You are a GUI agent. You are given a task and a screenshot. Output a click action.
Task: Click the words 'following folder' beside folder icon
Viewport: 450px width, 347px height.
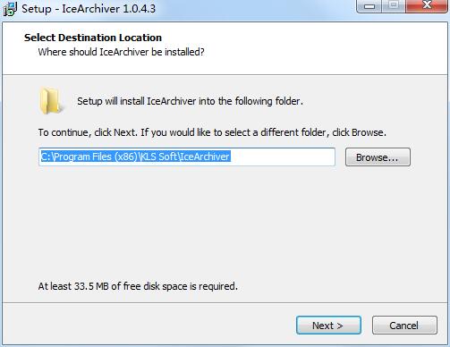tap(267, 101)
